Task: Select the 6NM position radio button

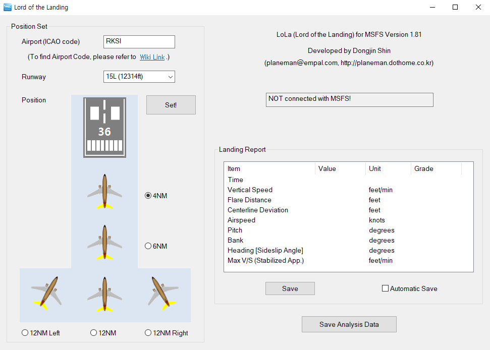Action: [148, 246]
